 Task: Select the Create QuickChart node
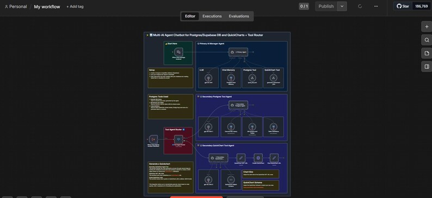(x=258, y=158)
